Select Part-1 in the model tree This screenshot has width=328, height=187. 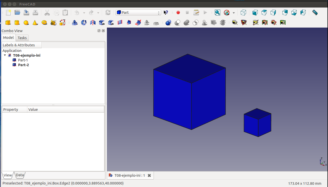[23, 60]
